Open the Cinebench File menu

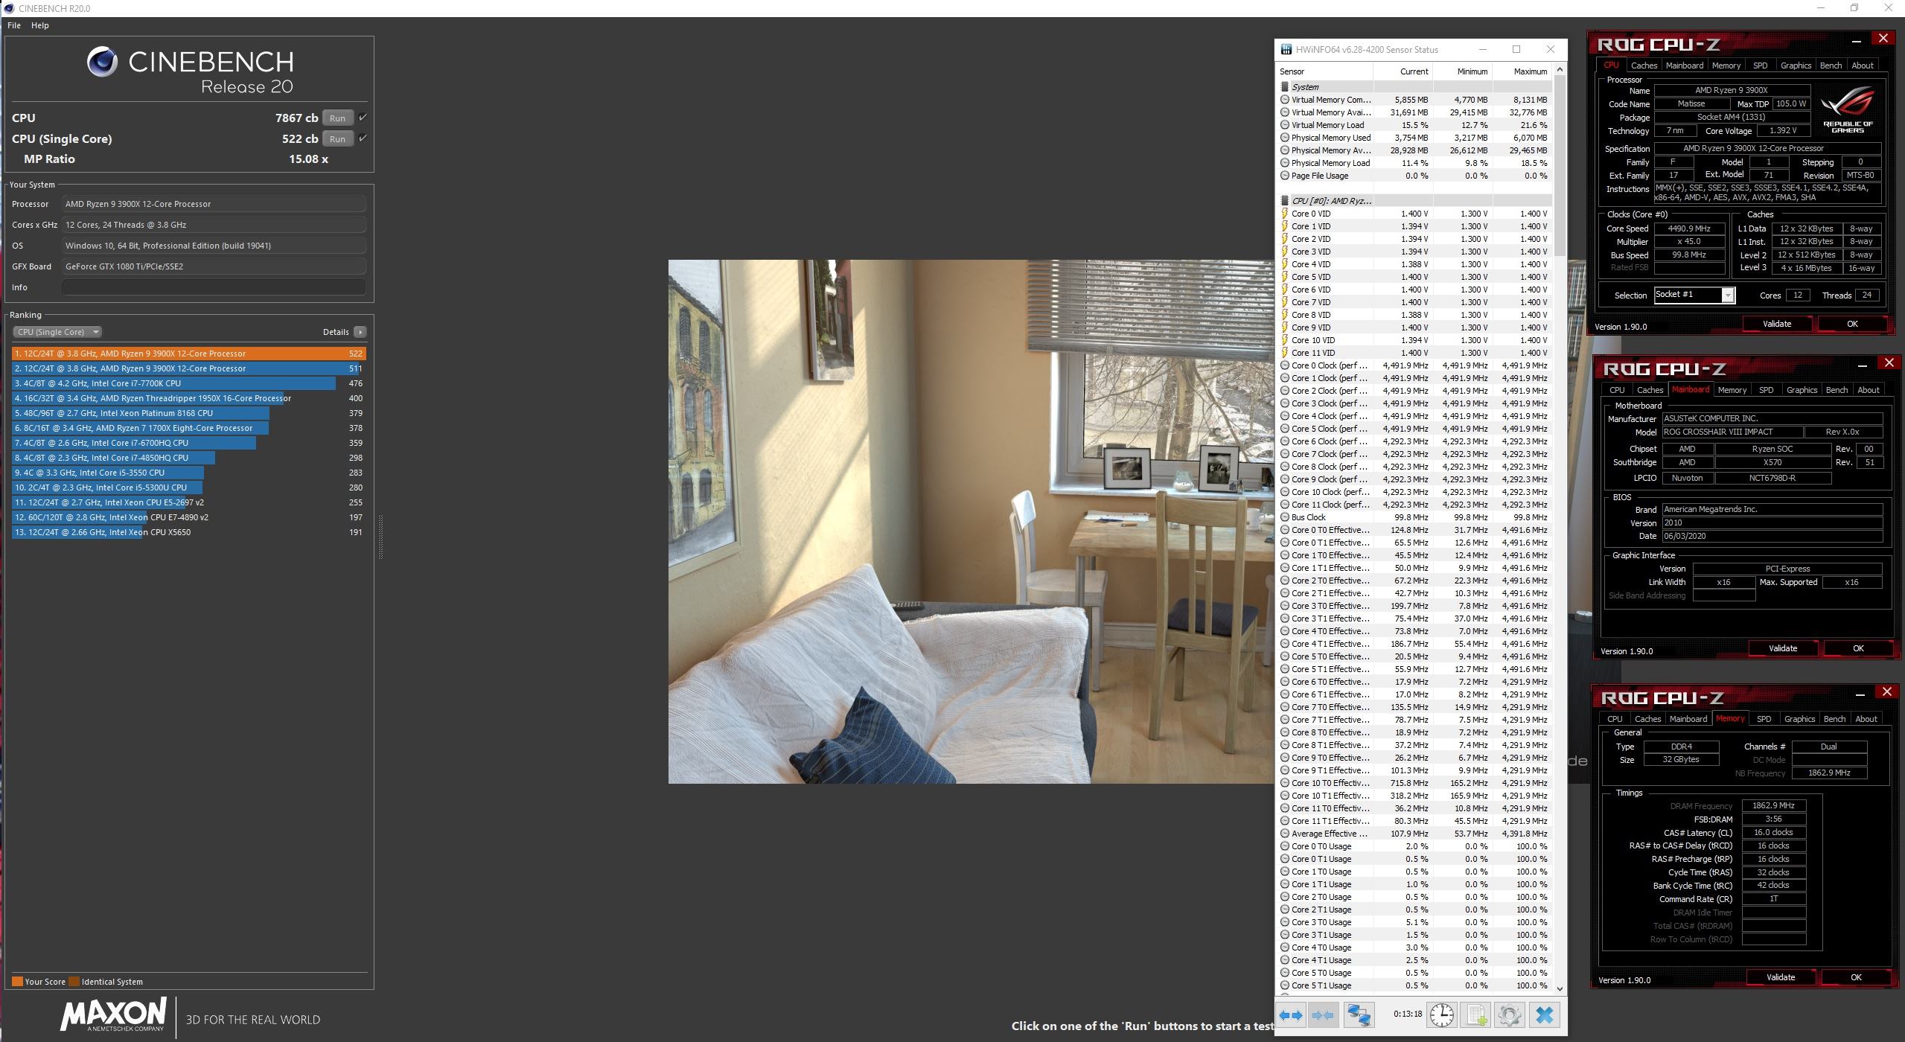click(14, 25)
